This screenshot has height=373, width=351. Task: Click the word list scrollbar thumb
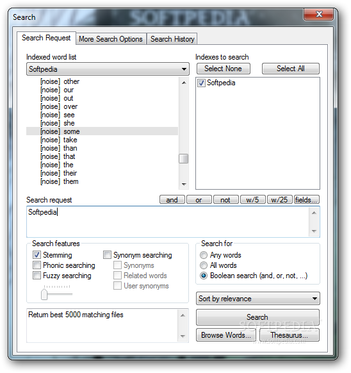coord(184,159)
